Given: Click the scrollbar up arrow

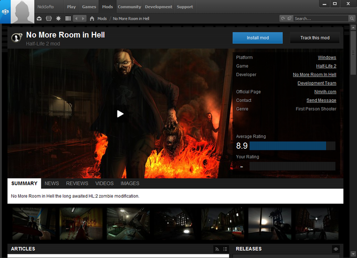Looking at the screenshot, I should coord(353,27).
